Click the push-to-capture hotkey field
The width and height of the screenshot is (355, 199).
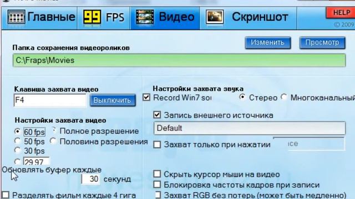click(309, 144)
